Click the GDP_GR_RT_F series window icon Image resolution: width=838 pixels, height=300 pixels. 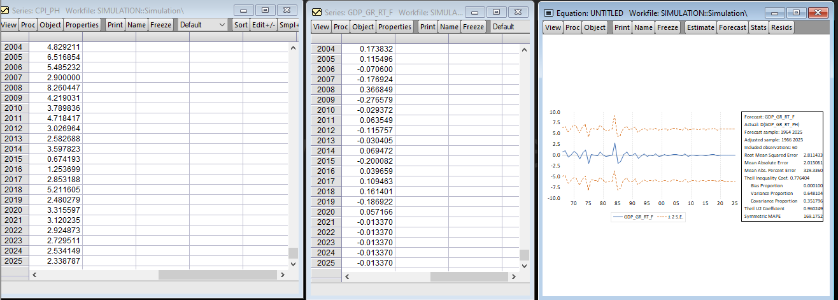tap(316, 13)
